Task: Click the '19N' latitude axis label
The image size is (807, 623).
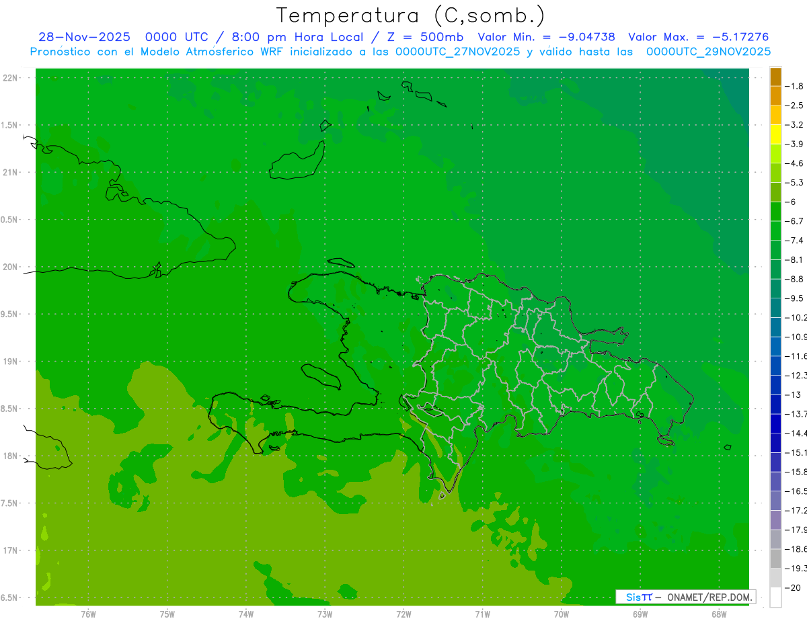Action: [11, 362]
